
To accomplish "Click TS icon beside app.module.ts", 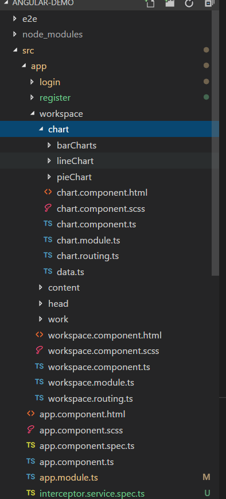I will tap(31, 477).
